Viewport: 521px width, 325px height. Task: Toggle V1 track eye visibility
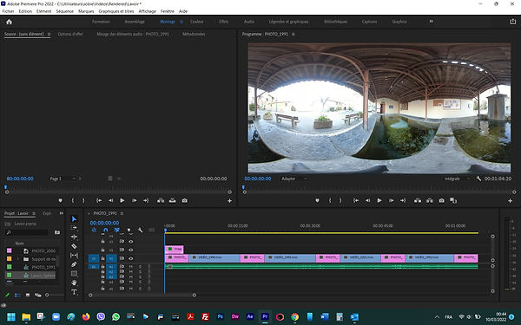(131, 258)
